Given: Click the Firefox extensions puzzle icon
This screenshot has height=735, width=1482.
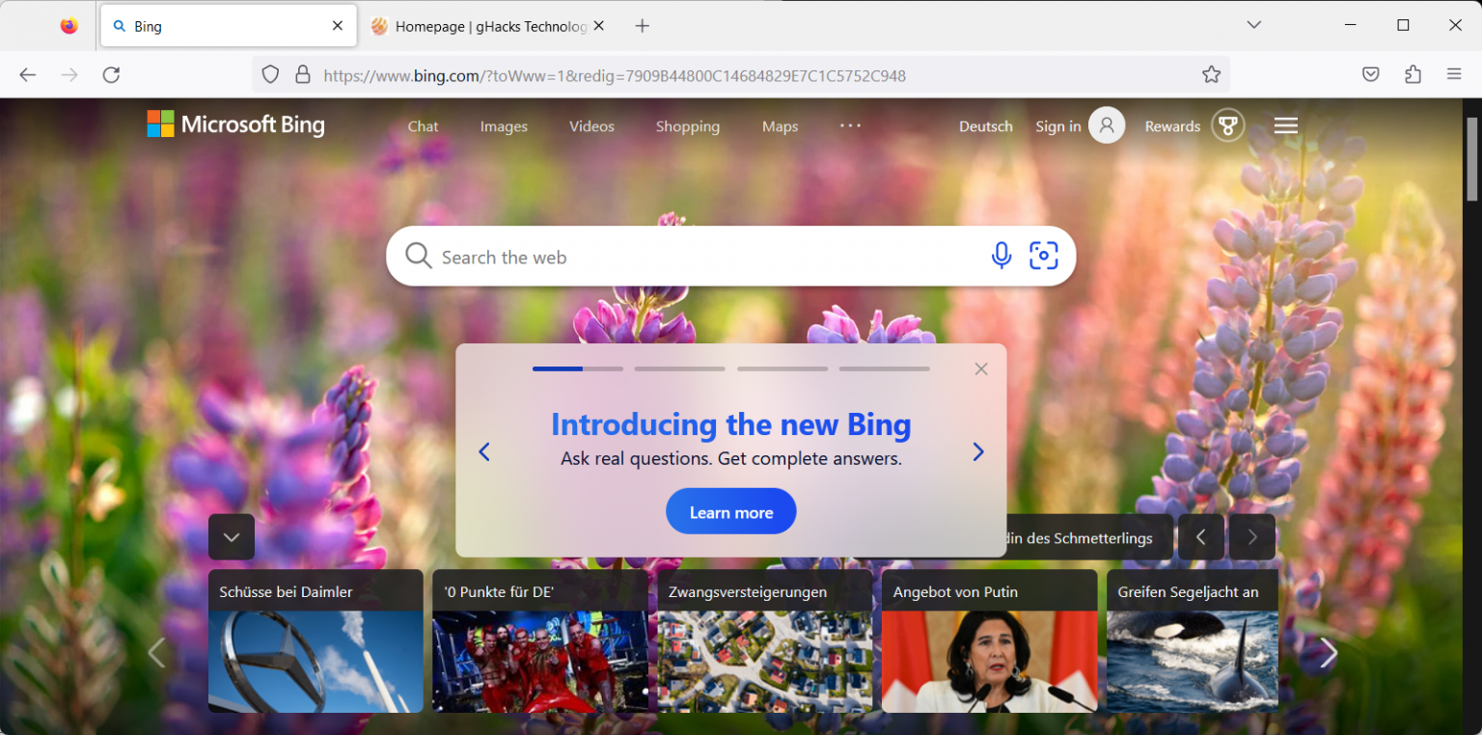Looking at the screenshot, I should tap(1413, 74).
